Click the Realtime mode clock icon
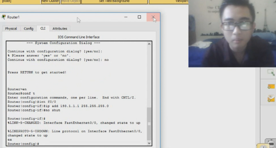The image size is (276, 148). click(x=263, y=146)
